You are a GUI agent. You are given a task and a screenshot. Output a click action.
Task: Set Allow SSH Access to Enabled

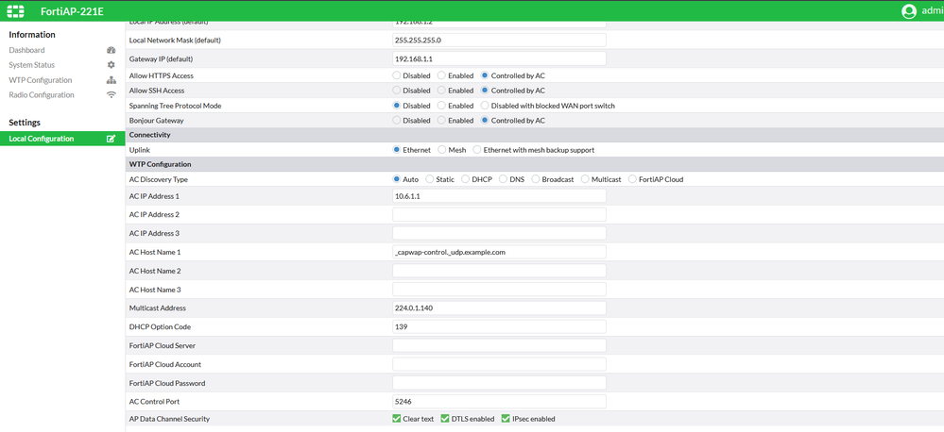441,91
